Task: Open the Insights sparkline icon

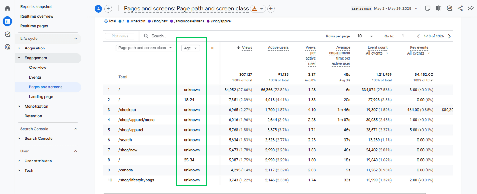Action: coord(471,8)
